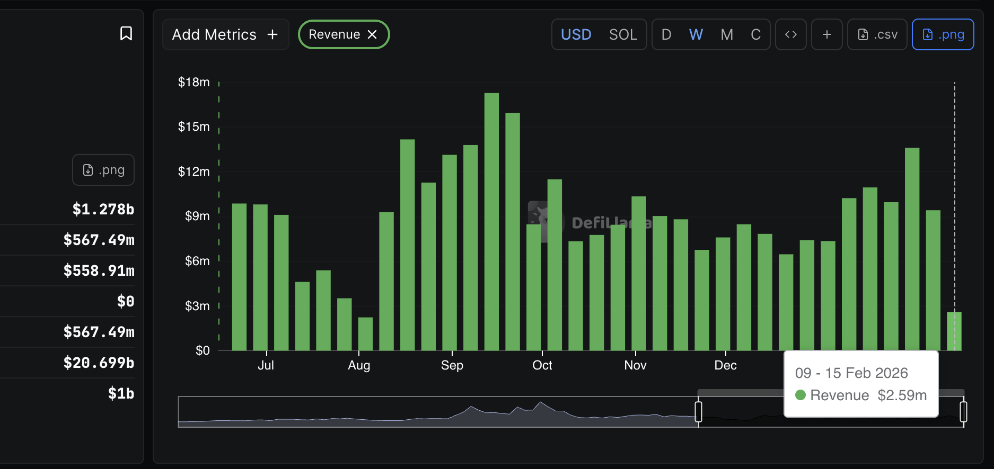Click the left handle of range slider
This screenshot has height=469, width=994.
pyautogui.click(x=698, y=411)
